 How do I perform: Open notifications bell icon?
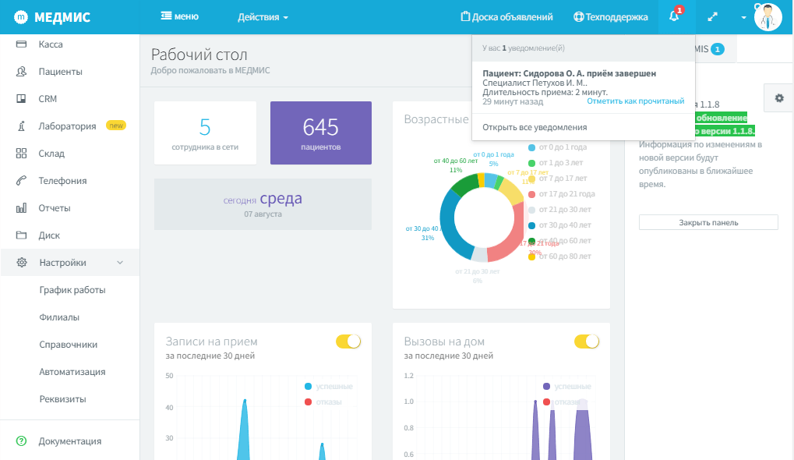(x=674, y=16)
